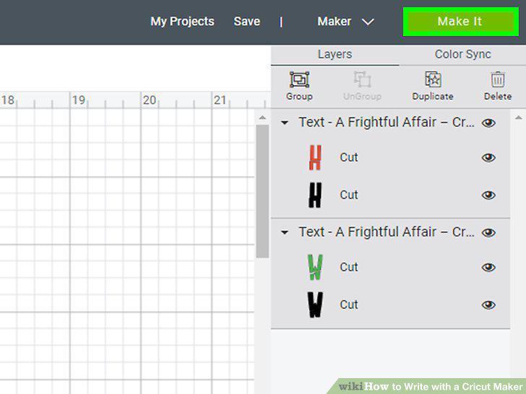Viewport: 526px width, 394px height.
Task: Click Cut label beside black H
Action: click(x=349, y=195)
